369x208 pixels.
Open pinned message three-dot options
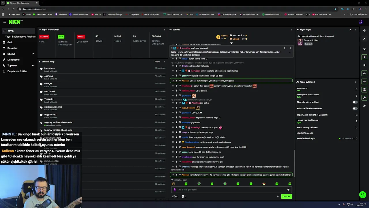[290, 48]
